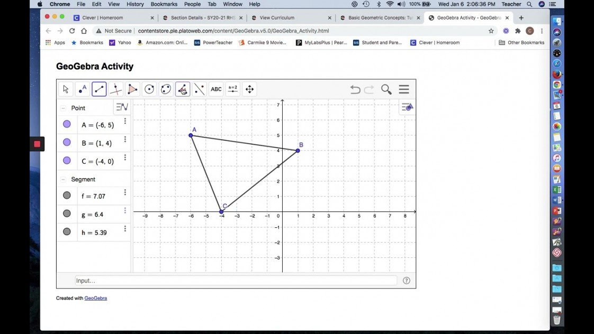Image resolution: width=594 pixels, height=334 pixels.
Task: Select the Perpendicular Line tool
Action: [116, 89]
